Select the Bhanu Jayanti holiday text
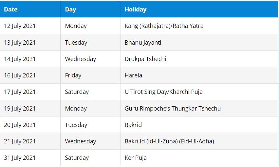 coord(143,43)
